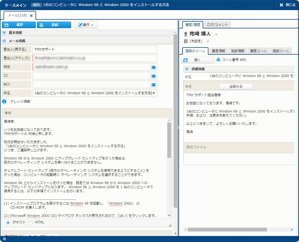The image size is (299, 242).
Task: Click the address book icon beside BCC field
Action: pyautogui.click(x=153, y=85)
